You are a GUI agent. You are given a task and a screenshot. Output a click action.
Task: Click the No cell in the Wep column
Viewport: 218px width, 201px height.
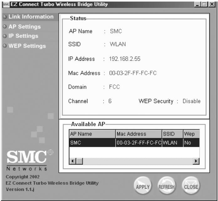tap(191, 143)
